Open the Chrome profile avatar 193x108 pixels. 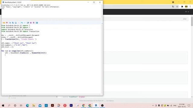pos(186,7)
